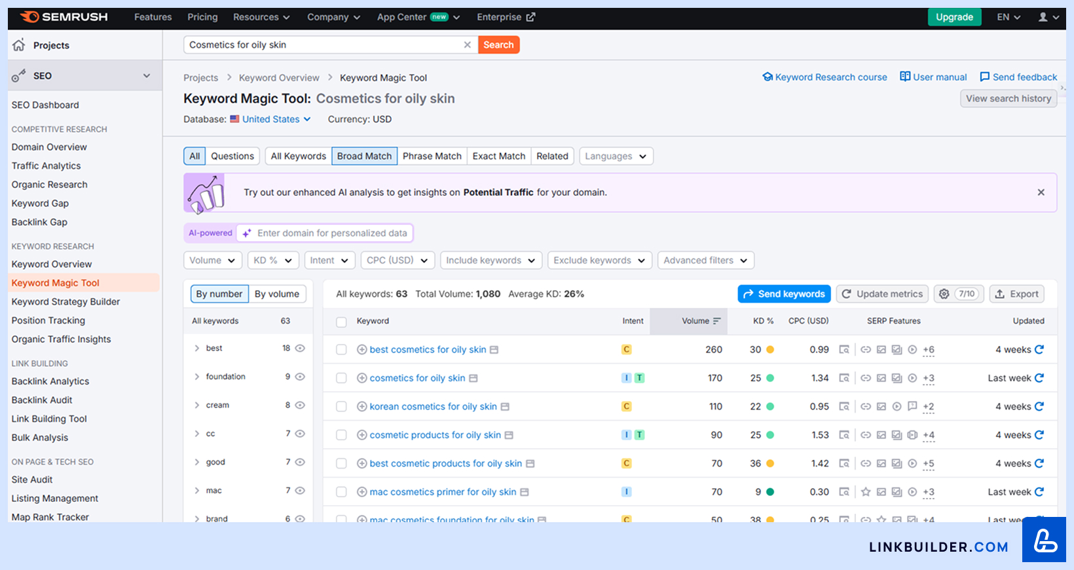Add best cosmetic products plus icon
Viewport: 1074px width, 570px height.
361,464
